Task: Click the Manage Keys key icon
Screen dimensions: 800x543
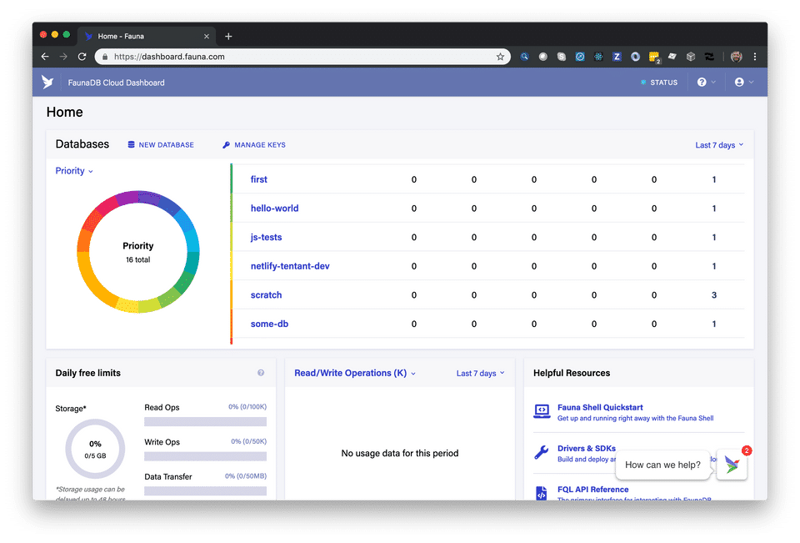Action: (x=226, y=145)
